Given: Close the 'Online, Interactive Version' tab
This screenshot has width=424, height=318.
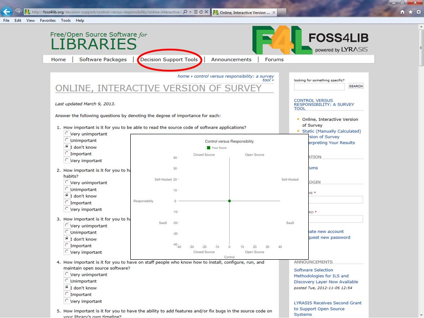Looking at the screenshot, I should [274, 12].
